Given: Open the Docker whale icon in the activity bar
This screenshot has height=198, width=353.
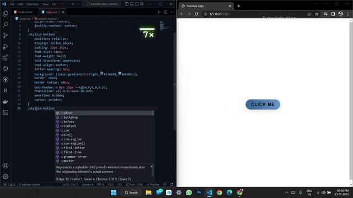Looking at the screenshot, I should click(x=6, y=102).
